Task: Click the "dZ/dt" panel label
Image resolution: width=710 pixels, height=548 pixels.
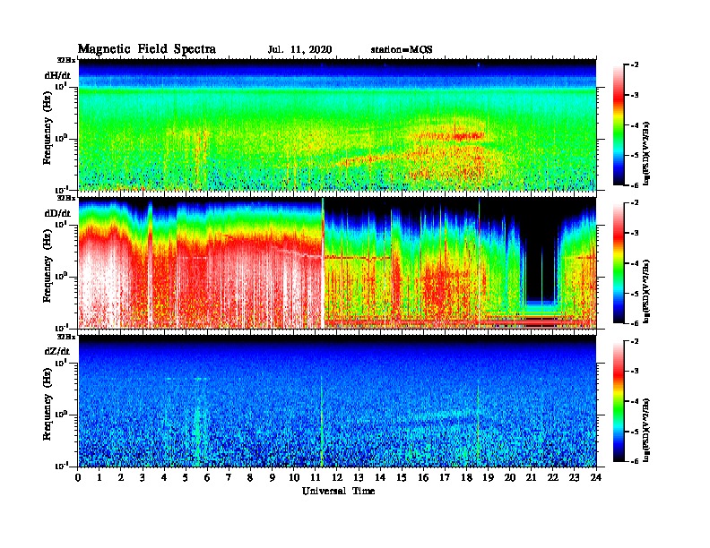Action: [57, 351]
